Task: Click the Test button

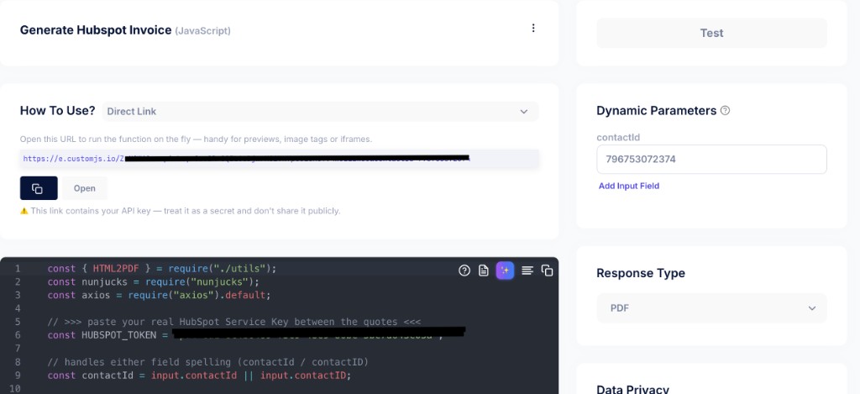Action: 711,33
